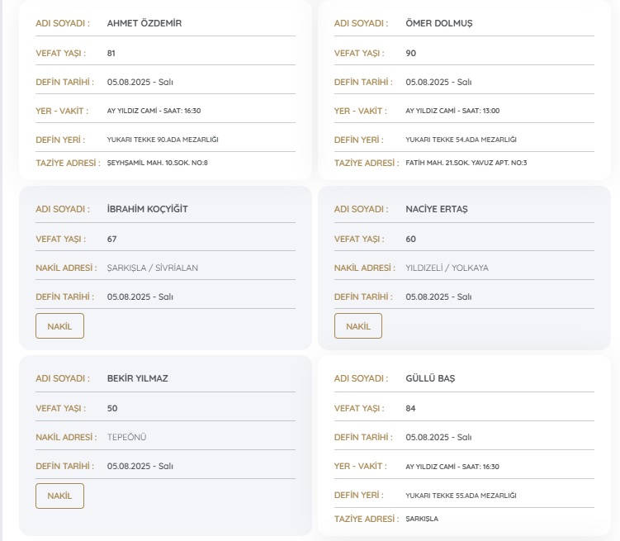Click the name ÖMER DOLMUŞ
Viewport: 620px width, 541px height.
click(x=439, y=23)
